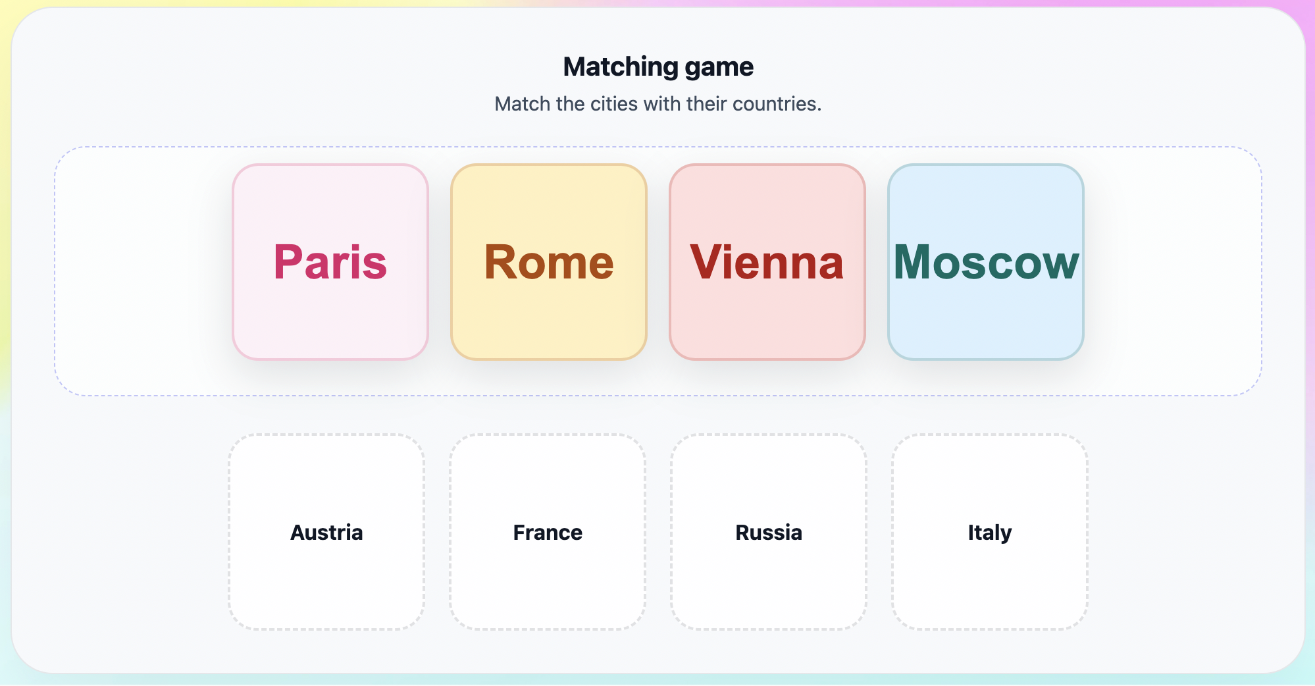The image size is (1315, 686).
Task: Click the Austria drop zone
Action: coord(326,566)
